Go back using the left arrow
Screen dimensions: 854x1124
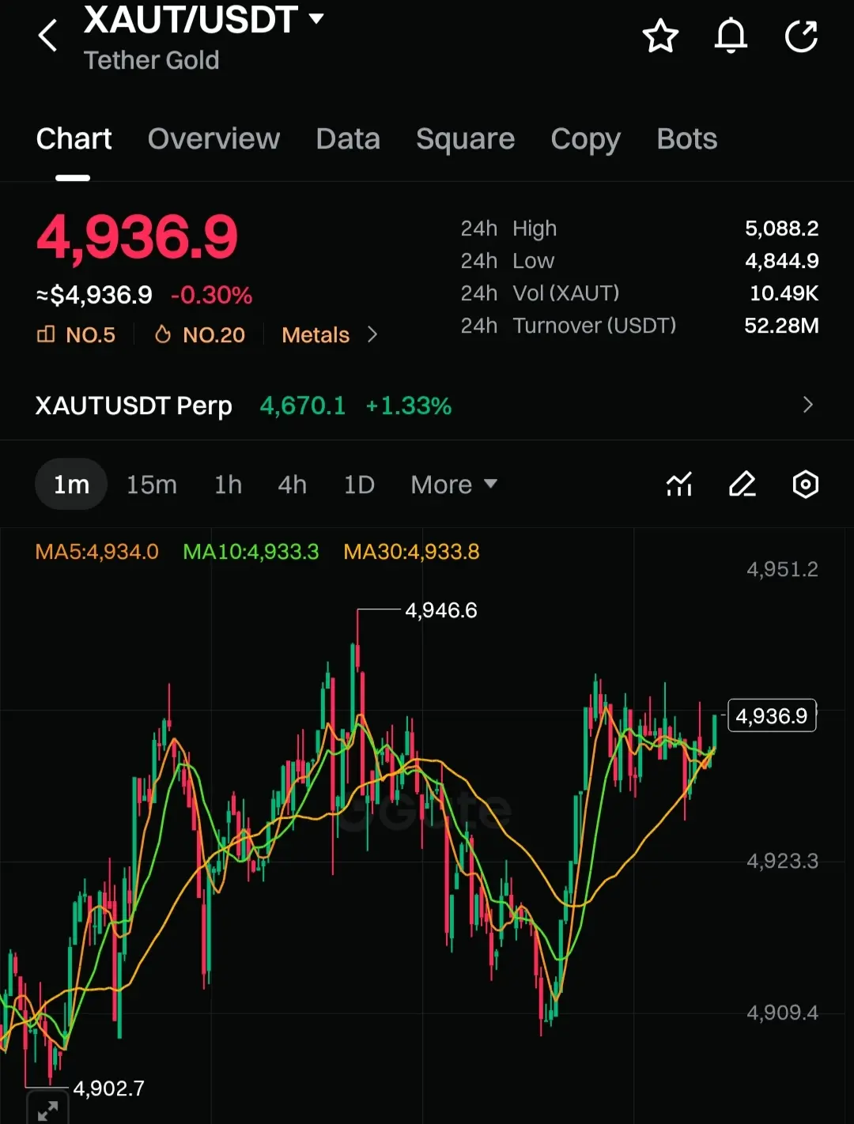point(47,36)
